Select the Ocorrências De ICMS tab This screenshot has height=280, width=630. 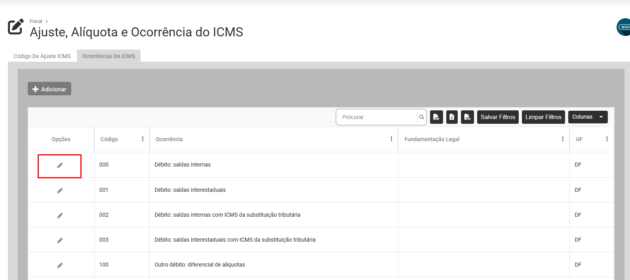click(x=108, y=56)
